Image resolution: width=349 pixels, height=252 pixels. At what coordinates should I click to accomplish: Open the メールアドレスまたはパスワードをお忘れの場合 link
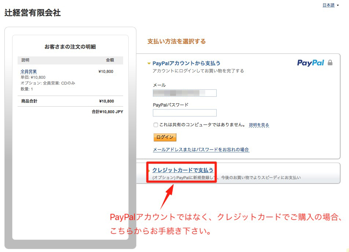[x=201, y=150]
